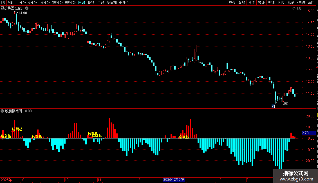Click the 叠加 overlay button
This screenshot has height=183, width=318.
241,3
